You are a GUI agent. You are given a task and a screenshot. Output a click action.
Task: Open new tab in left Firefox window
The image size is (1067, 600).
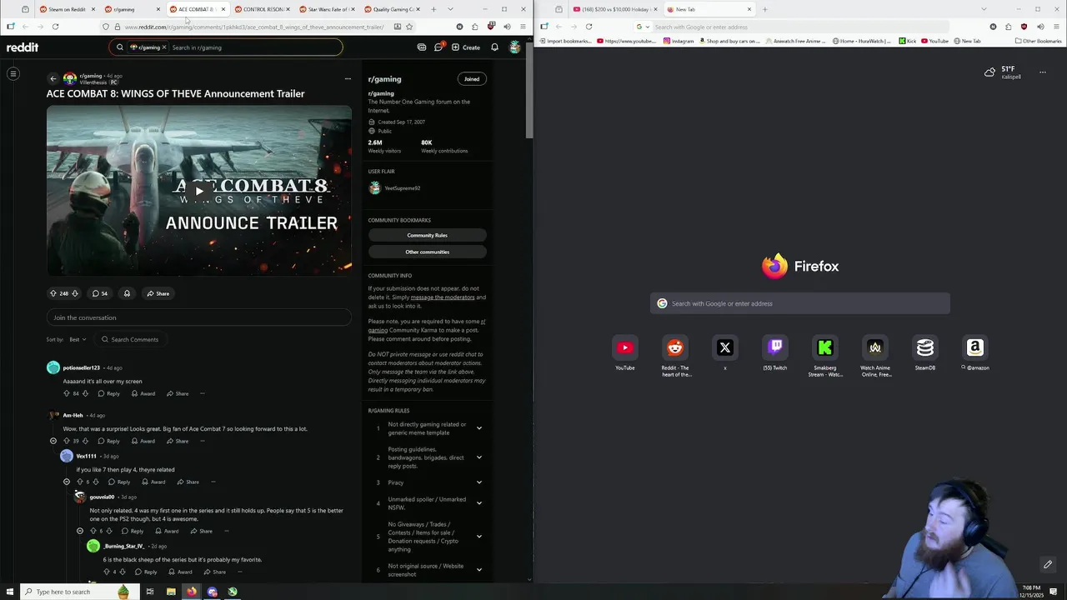pyautogui.click(x=433, y=9)
